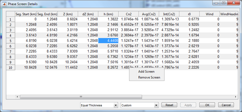This screenshot has width=242, height=112.
Task: Click cell 1.3097e-13 in Int(Cn2) column
Action: (x=169, y=19)
